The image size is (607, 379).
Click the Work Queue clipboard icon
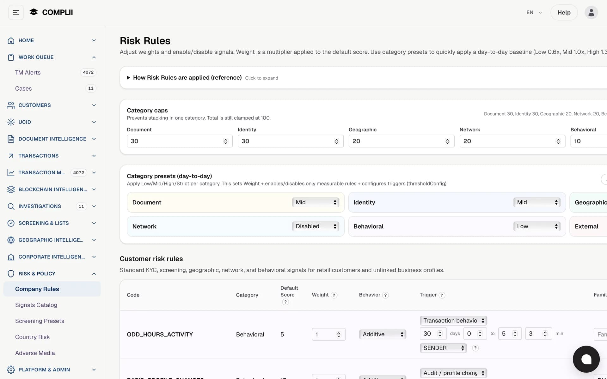[x=11, y=57]
